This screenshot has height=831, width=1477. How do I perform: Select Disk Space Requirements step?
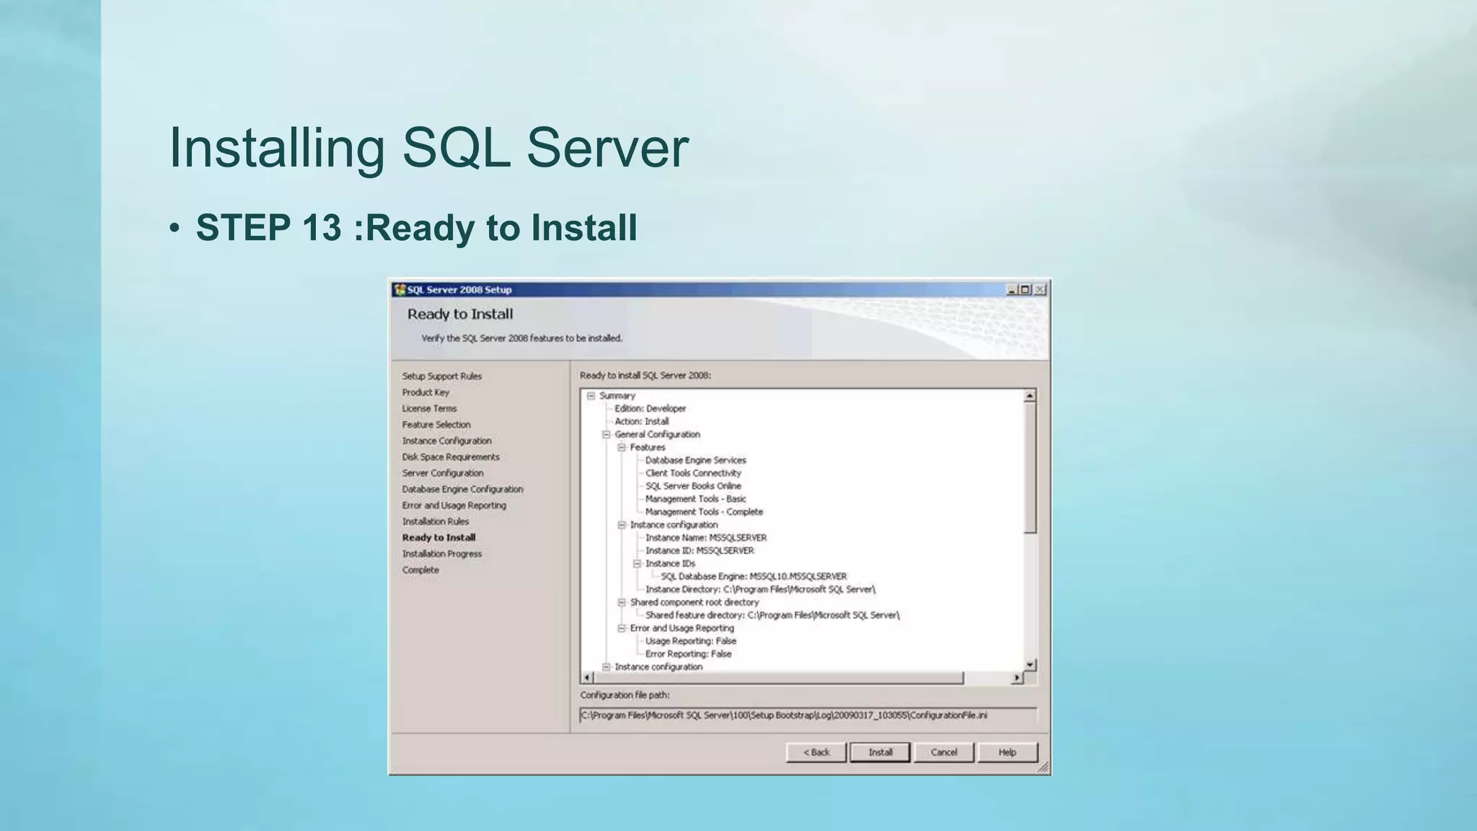(450, 457)
